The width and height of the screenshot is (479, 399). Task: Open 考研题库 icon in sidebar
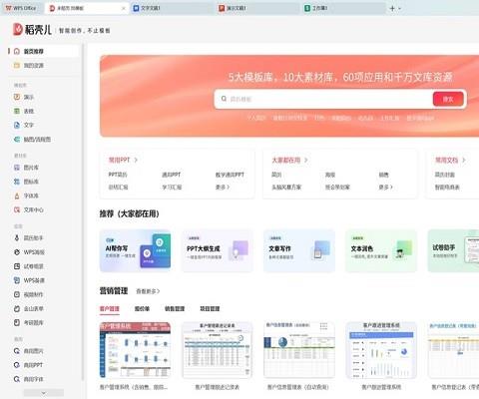point(17,322)
